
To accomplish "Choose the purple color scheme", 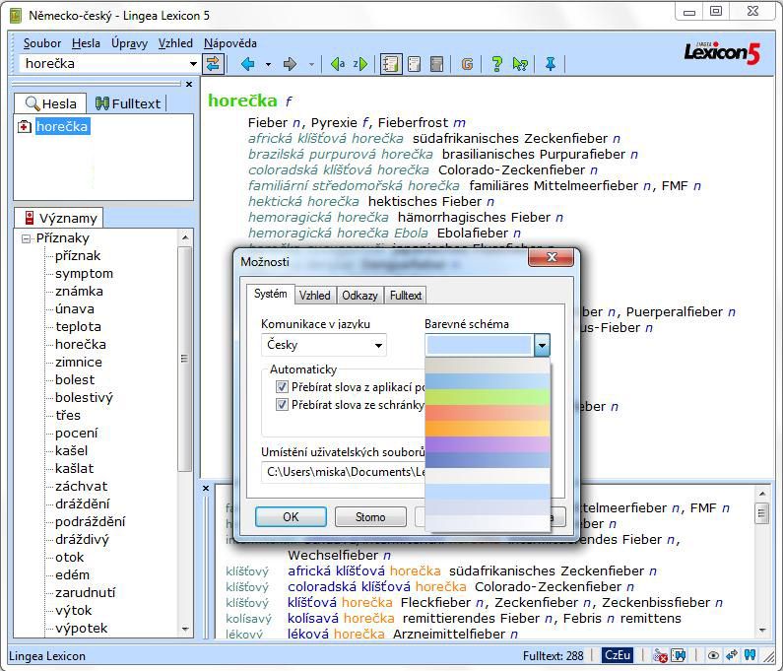I will (487, 444).
